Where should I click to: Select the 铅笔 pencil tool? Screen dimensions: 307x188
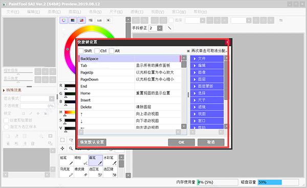click(x=67, y=160)
